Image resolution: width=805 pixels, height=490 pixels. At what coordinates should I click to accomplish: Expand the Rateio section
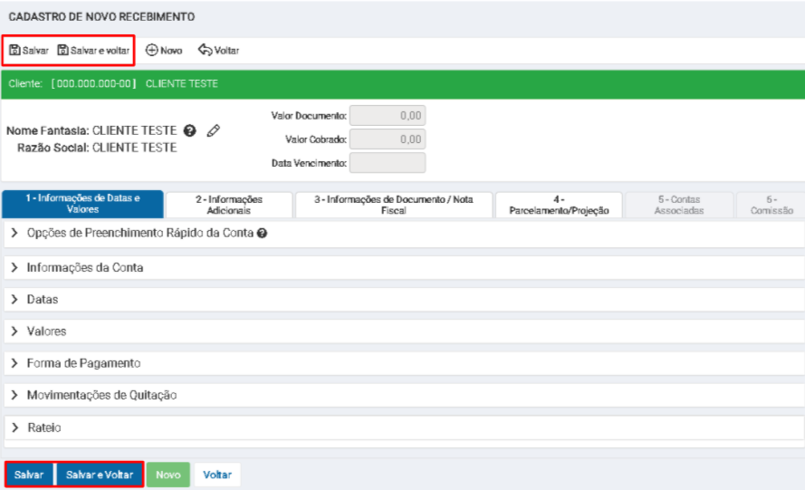(404, 428)
